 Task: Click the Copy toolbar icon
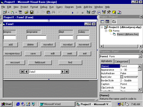pyautogui.click(x=43, y=12)
